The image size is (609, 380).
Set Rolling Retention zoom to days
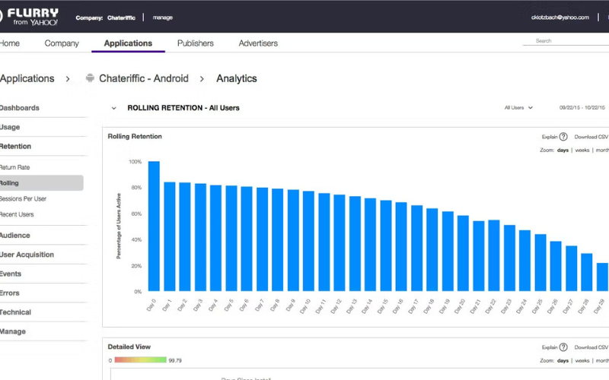click(x=563, y=150)
